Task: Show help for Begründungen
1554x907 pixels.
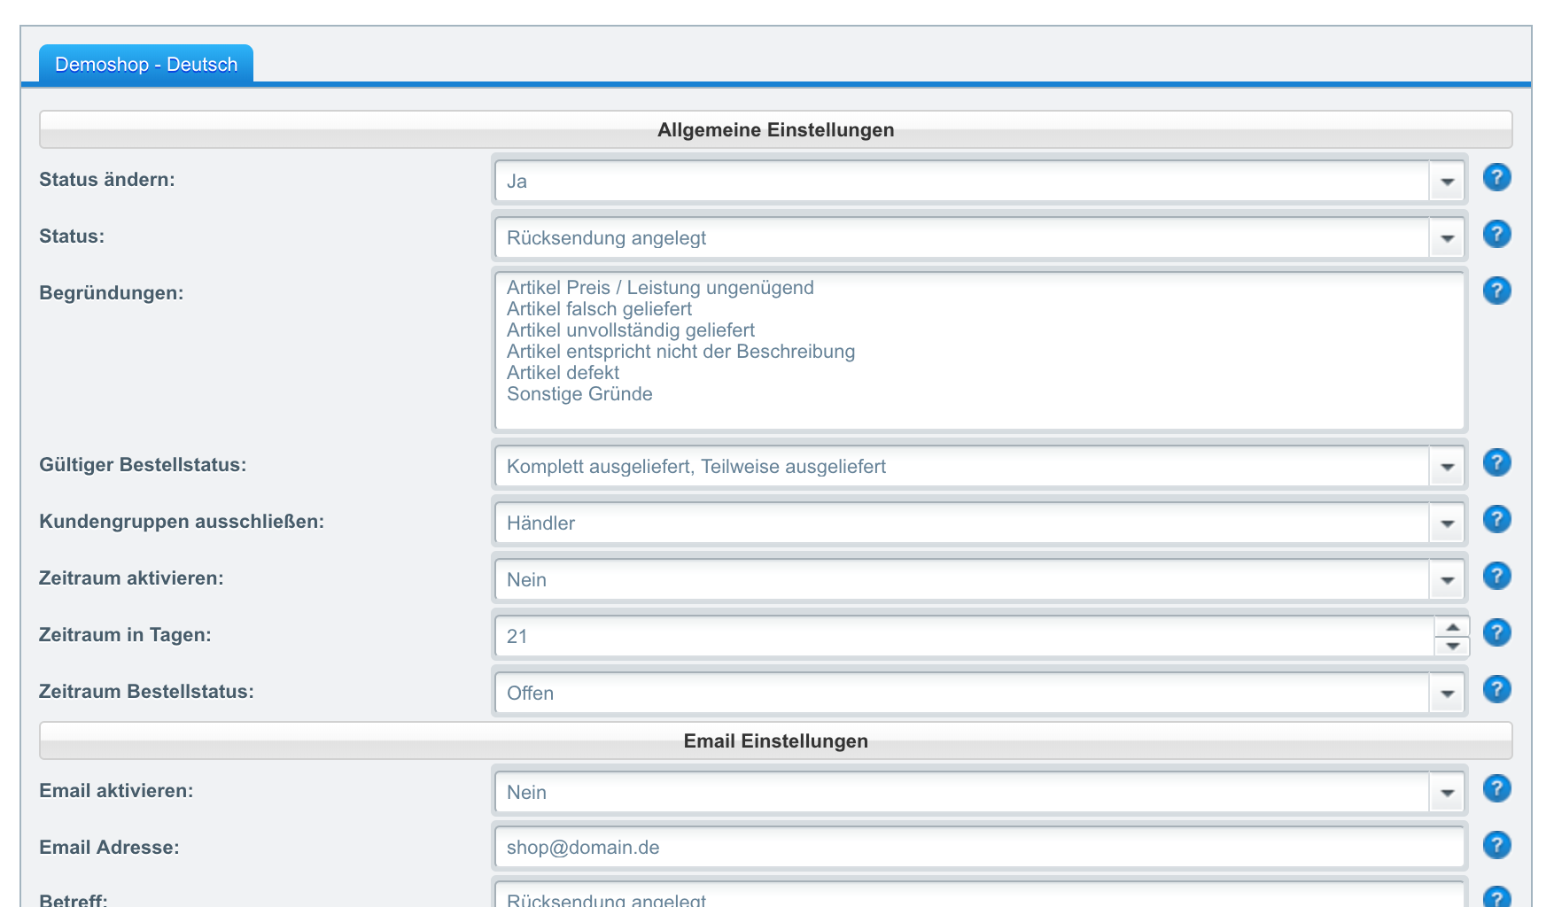Action: click(x=1496, y=291)
